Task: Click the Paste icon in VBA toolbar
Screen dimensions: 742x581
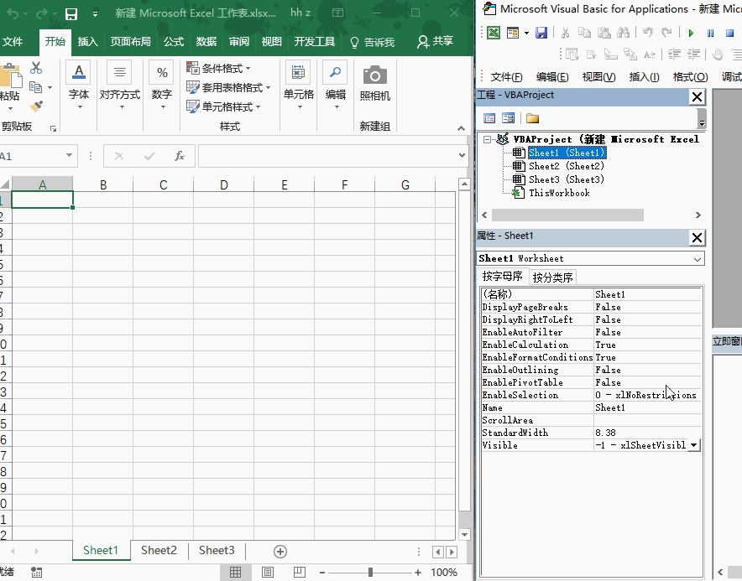Action: tap(604, 33)
